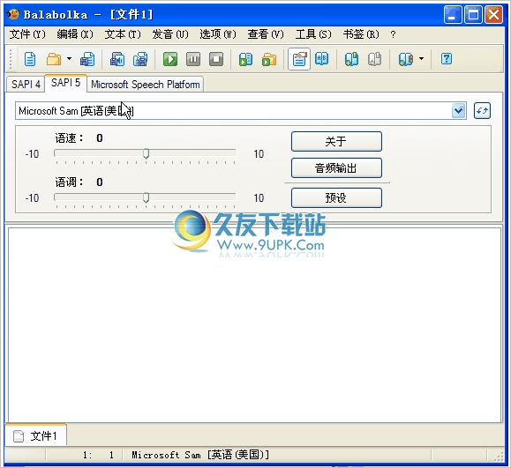Image resolution: width=511 pixels, height=468 pixels.
Task: Start reading with the green Play button
Action: click(170, 59)
